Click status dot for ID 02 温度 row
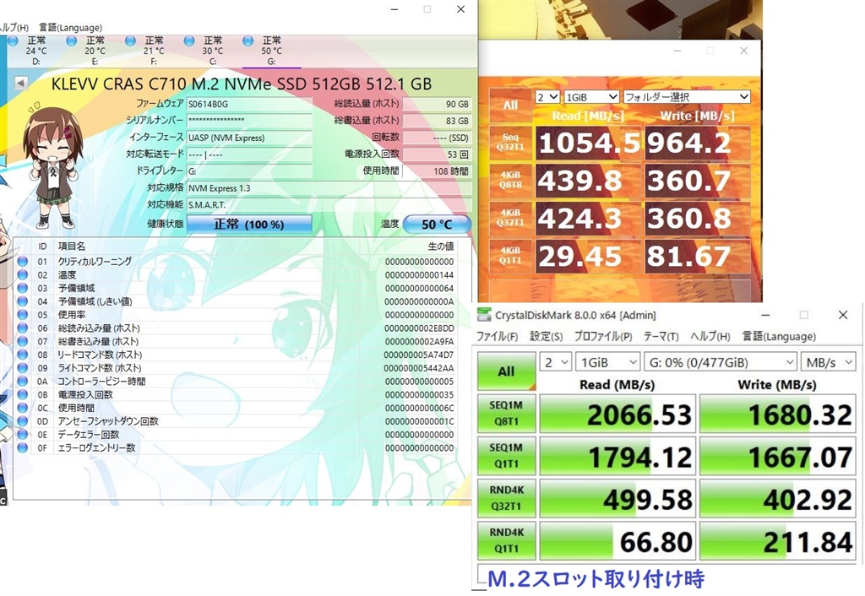The width and height of the screenshot is (865, 596). point(23,274)
